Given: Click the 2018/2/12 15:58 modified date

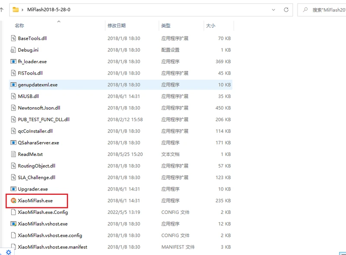Looking at the screenshot, I should 125,119.
